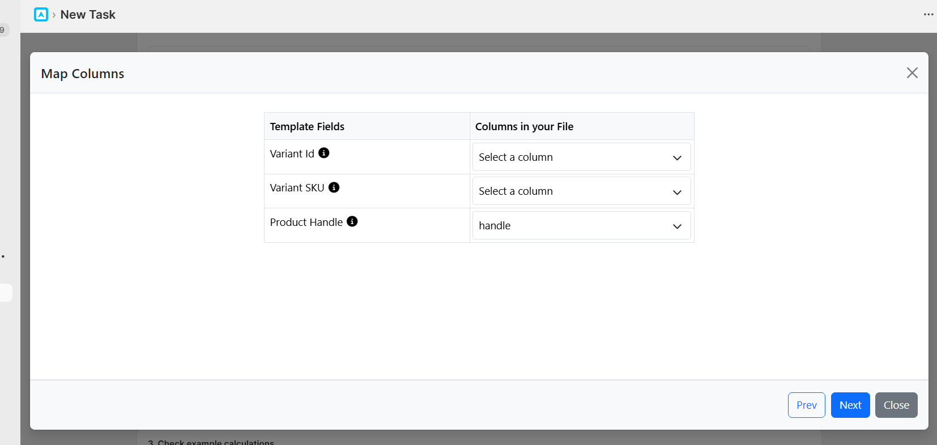Click the New Task breadcrumb title

(x=88, y=15)
